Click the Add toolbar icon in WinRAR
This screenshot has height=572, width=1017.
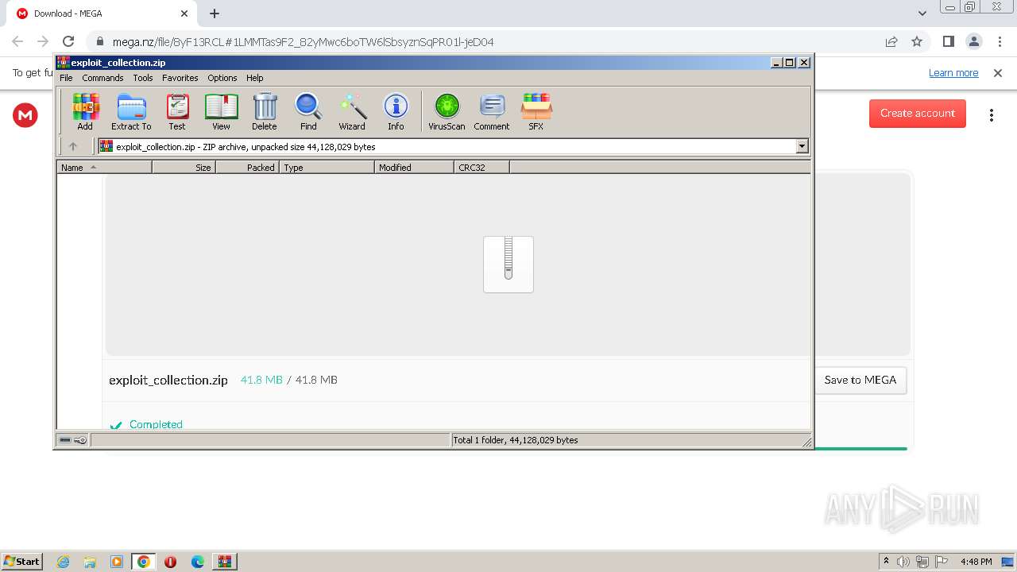[x=85, y=111]
